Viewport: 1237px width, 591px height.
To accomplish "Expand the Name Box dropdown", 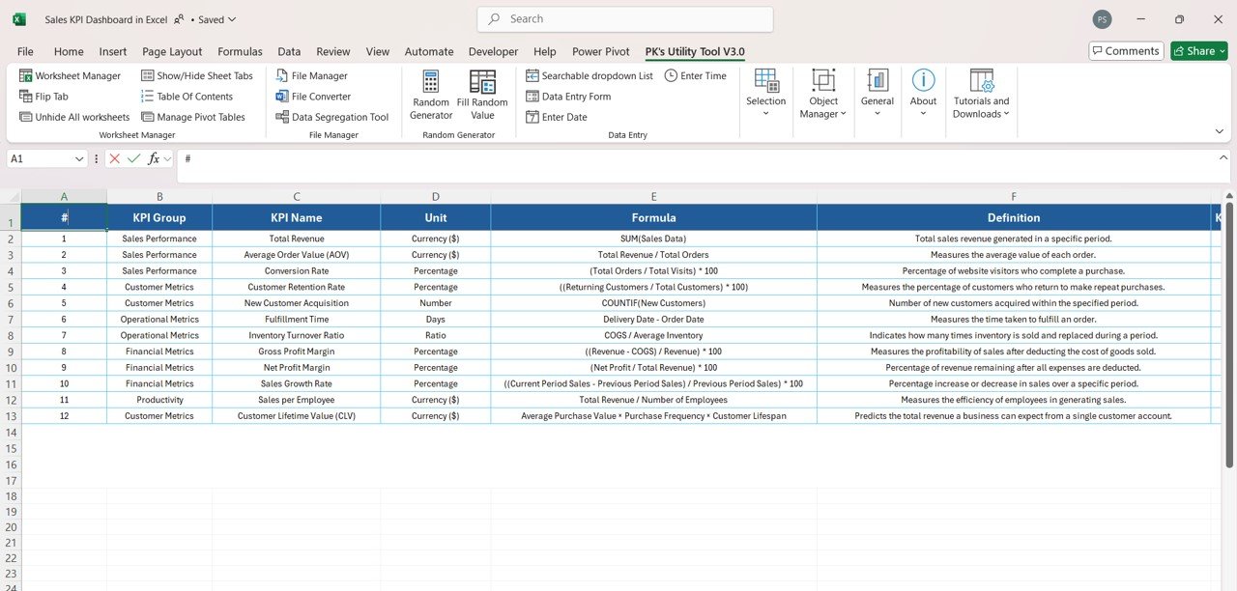I will click(79, 158).
